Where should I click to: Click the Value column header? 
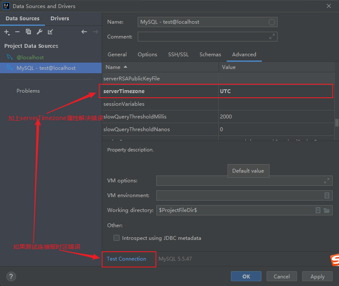click(x=277, y=67)
